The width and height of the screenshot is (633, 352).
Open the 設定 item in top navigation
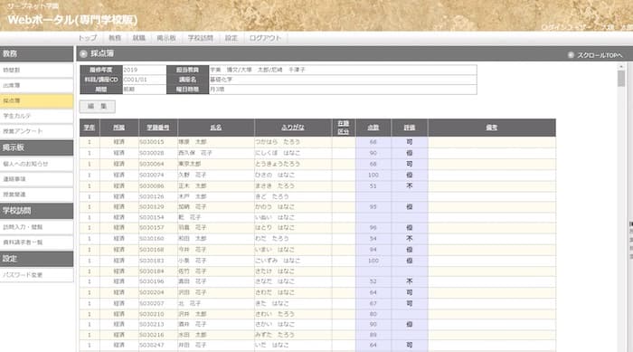coord(231,38)
